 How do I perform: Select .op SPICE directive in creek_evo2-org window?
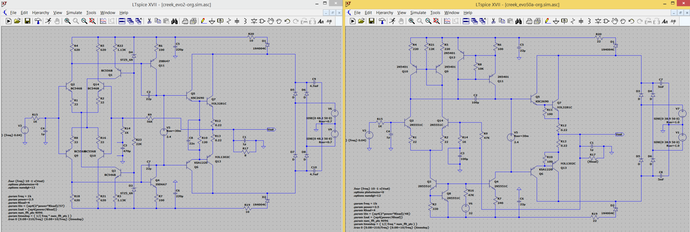[329, 21]
